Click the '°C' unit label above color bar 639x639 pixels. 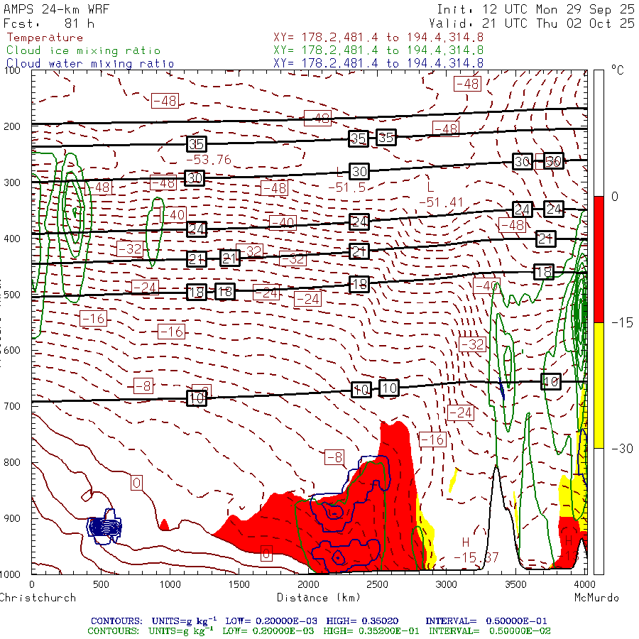[x=618, y=70]
